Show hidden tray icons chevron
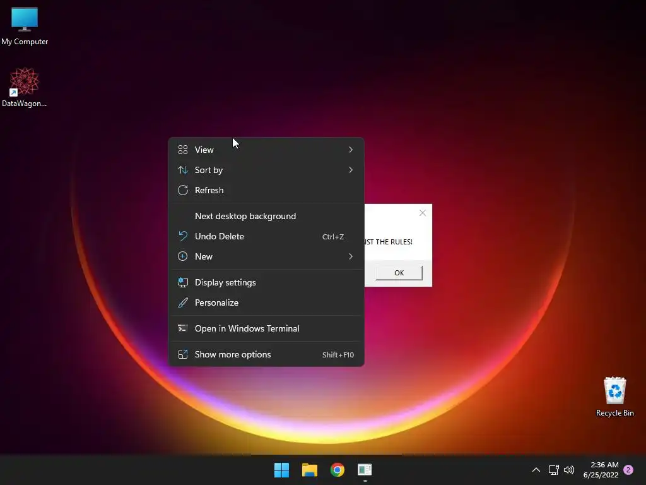Image resolution: width=646 pixels, height=485 pixels. 536,470
